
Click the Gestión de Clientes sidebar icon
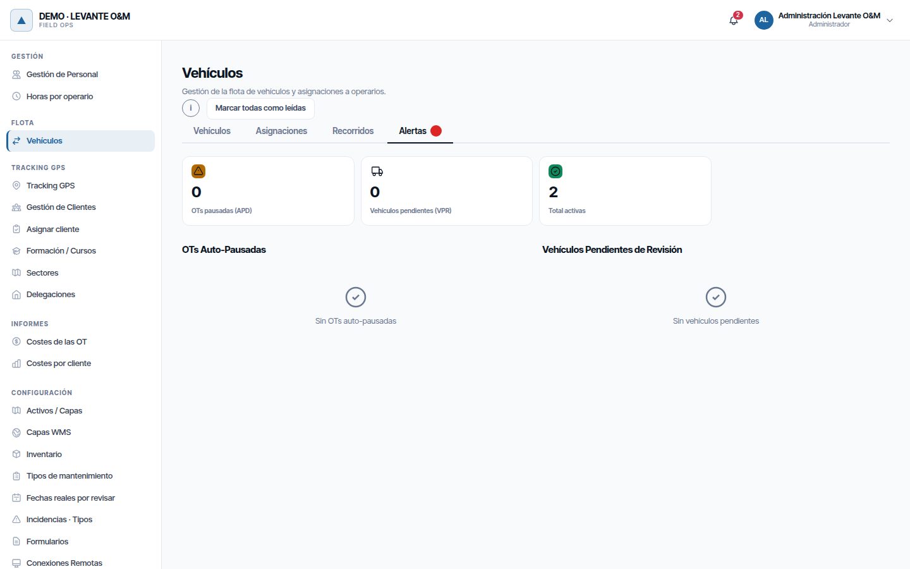pos(16,207)
